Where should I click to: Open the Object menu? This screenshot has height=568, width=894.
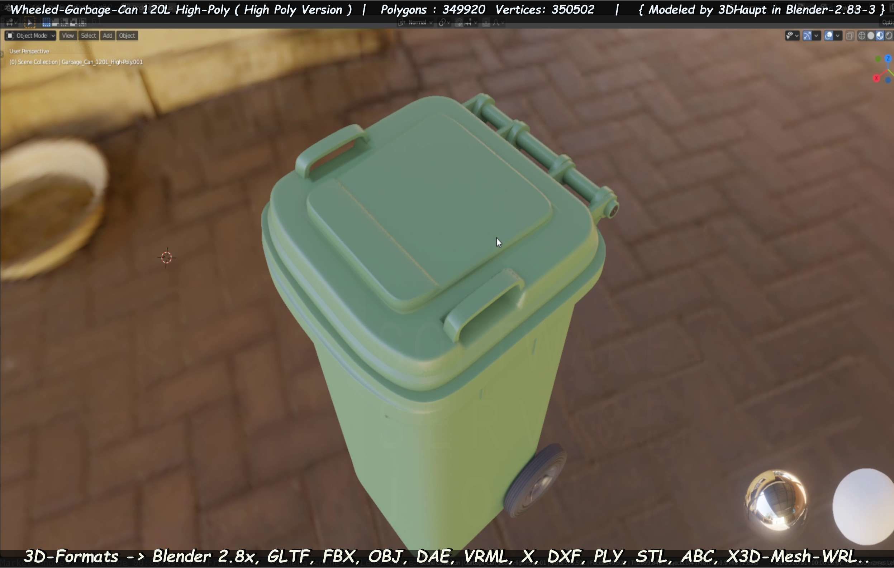[x=127, y=35]
